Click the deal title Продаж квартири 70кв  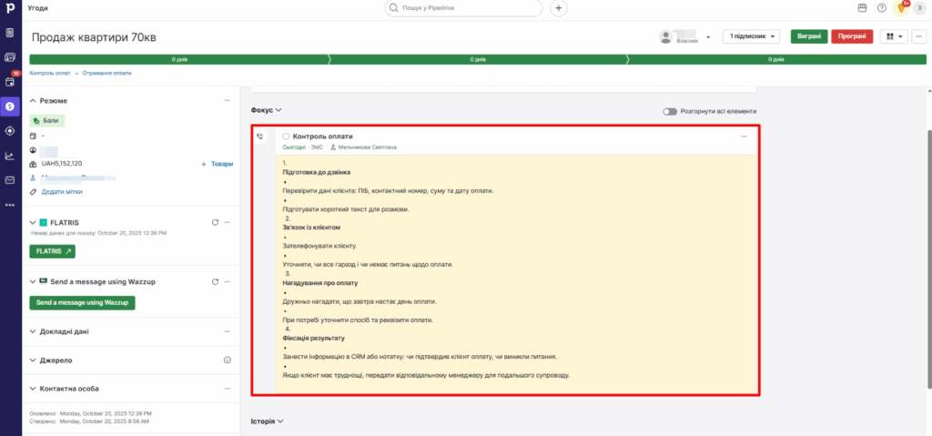click(x=94, y=37)
